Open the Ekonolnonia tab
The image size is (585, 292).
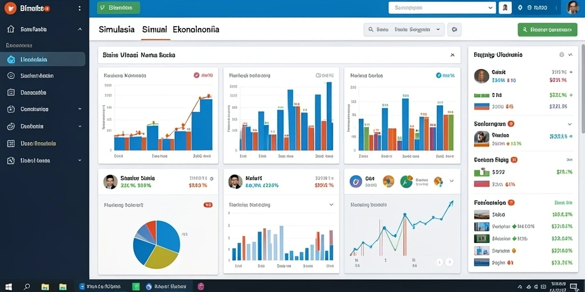click(196, 30)
